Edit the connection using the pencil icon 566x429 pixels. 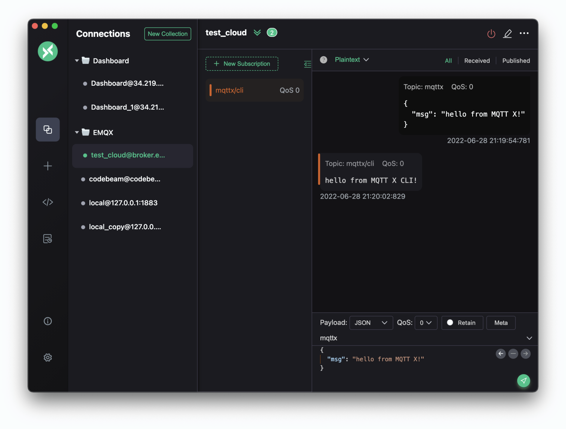click(x=508, y=34)
